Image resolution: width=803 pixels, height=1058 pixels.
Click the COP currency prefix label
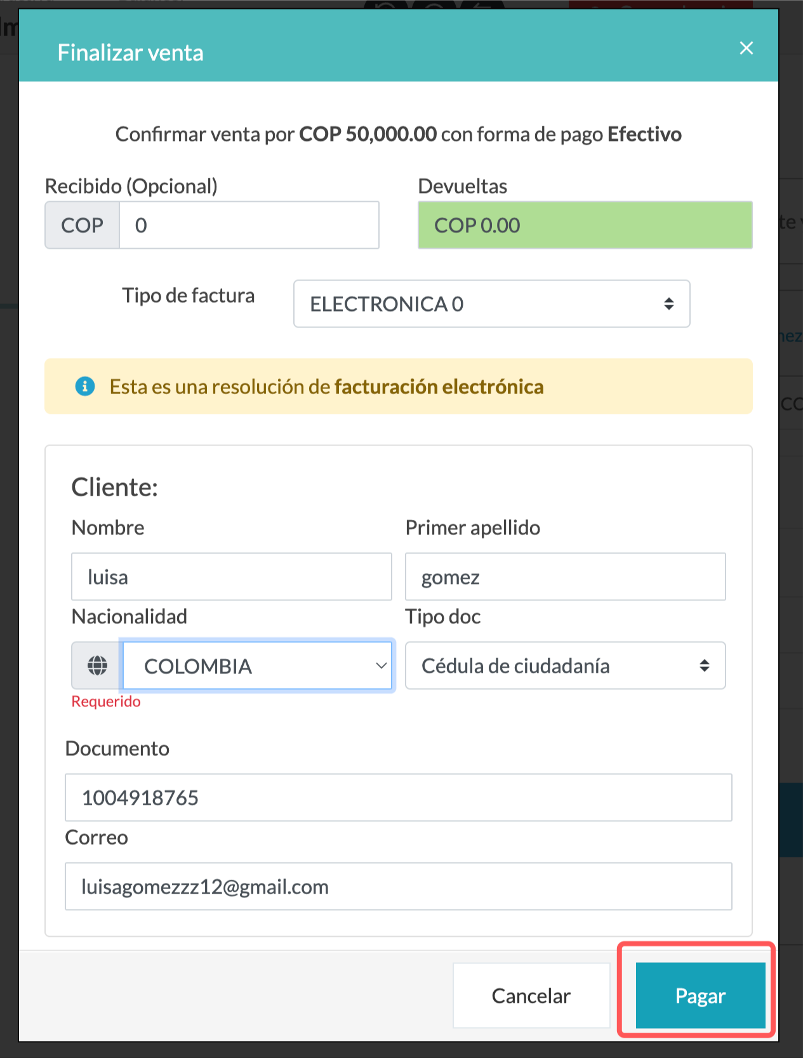(82, 225)
